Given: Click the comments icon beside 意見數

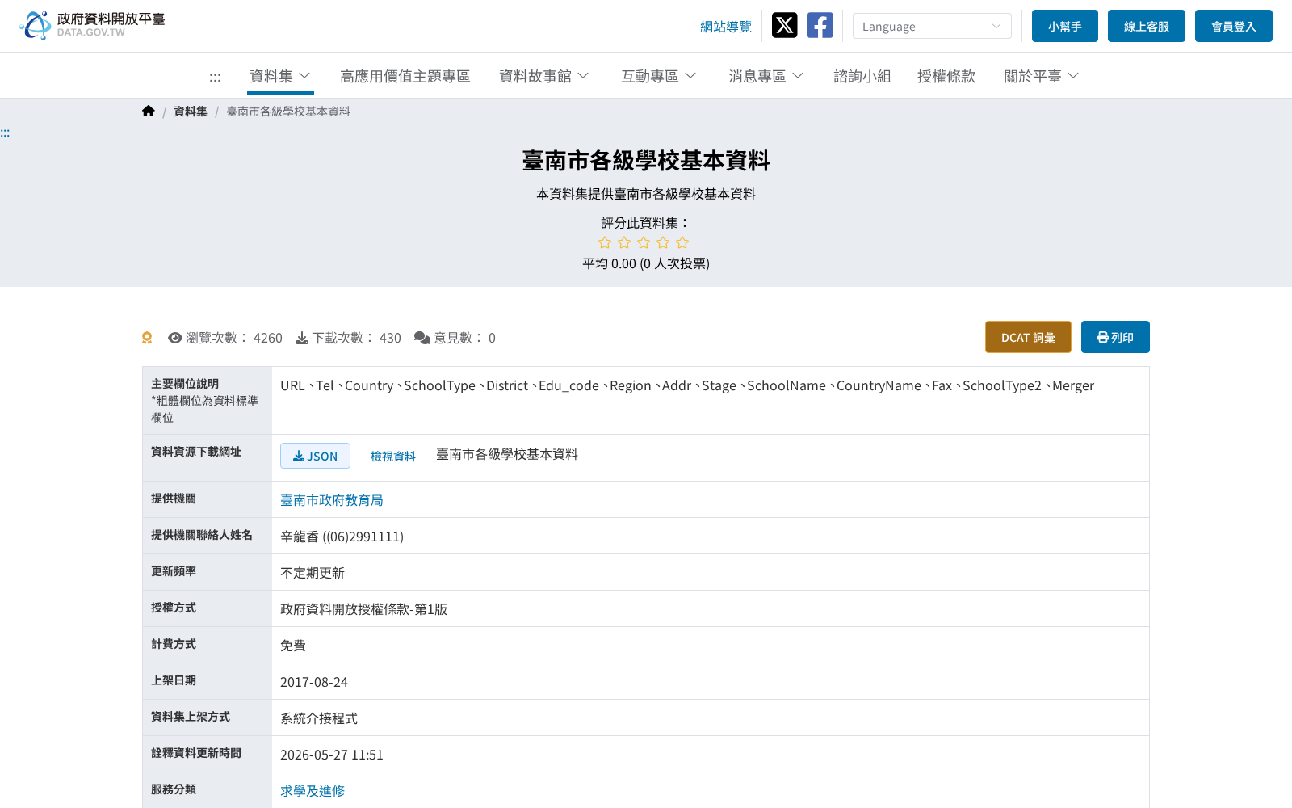Looking at the screenshot, I should point(422,338).
